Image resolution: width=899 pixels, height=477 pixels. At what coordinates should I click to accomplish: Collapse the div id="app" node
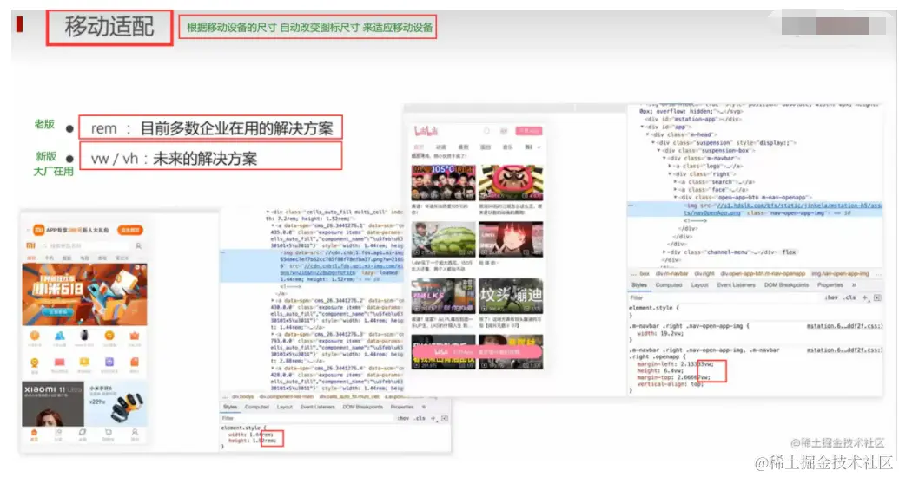tap(642, 127)
